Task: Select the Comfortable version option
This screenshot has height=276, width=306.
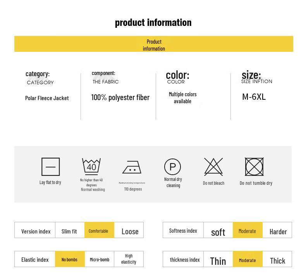Action: point(99,230)
